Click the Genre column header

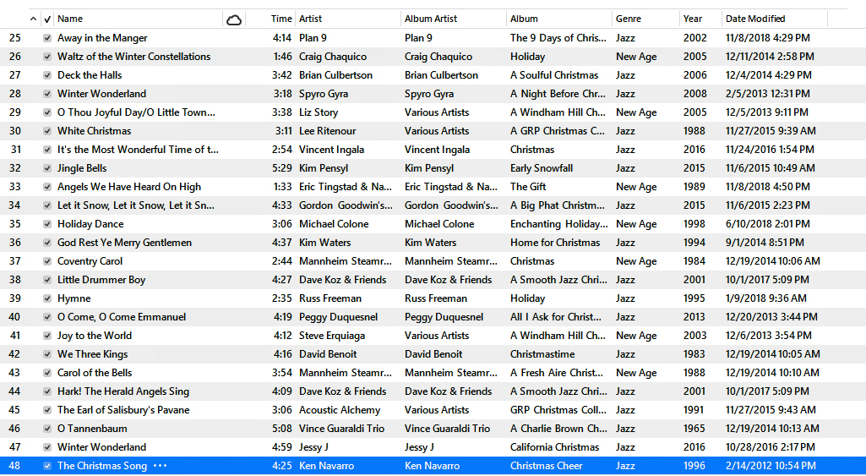point(644,19)
